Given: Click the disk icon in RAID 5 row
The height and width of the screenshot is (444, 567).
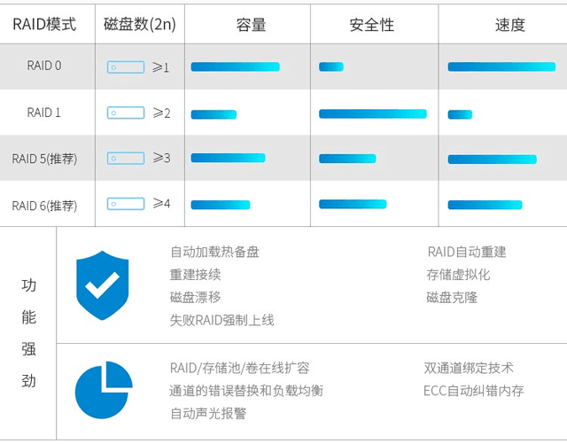Looking at the screenshot, I should (x=126, y=159).
